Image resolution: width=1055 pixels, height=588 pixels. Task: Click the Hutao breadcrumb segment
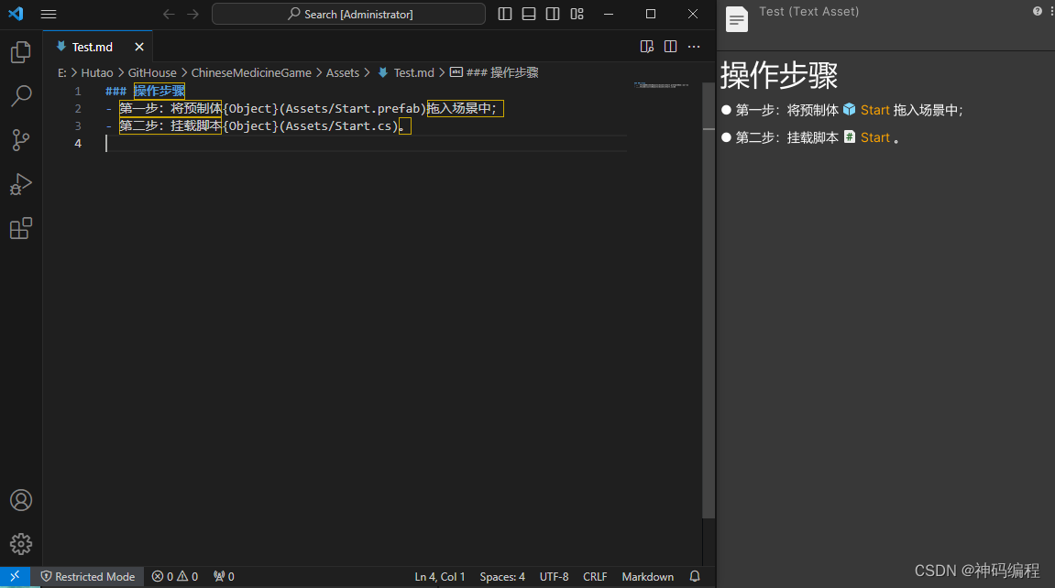coord(97,72)
